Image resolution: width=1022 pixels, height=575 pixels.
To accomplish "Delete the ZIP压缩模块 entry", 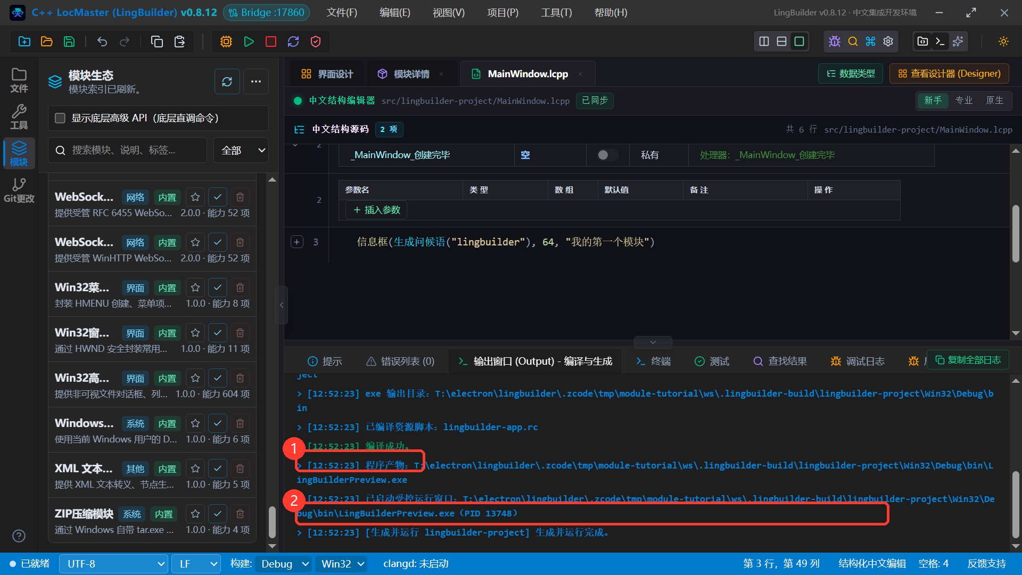I will [240, 514].
